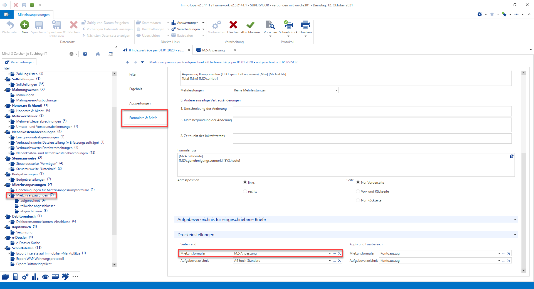This screenshot has height=289, width=534.
Task: Click the puzzle piece icon in bottom bar
Action: point(65,277)
